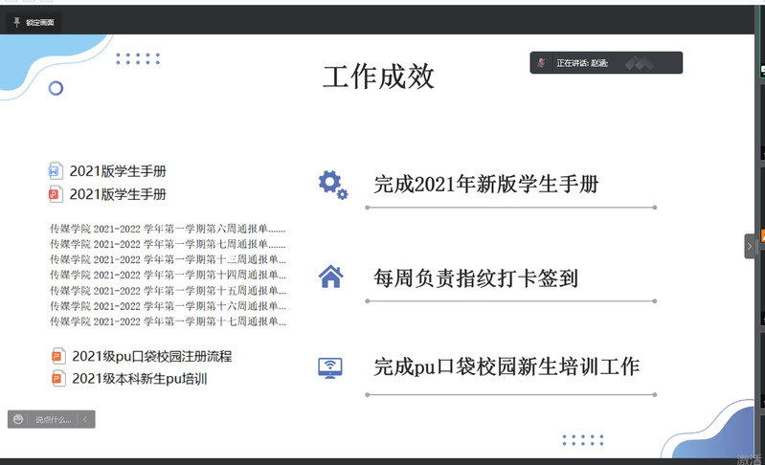Click the 锁定画面 lock screen button
765x465 pixels.
pyautogui.click(x=39, y=21)
